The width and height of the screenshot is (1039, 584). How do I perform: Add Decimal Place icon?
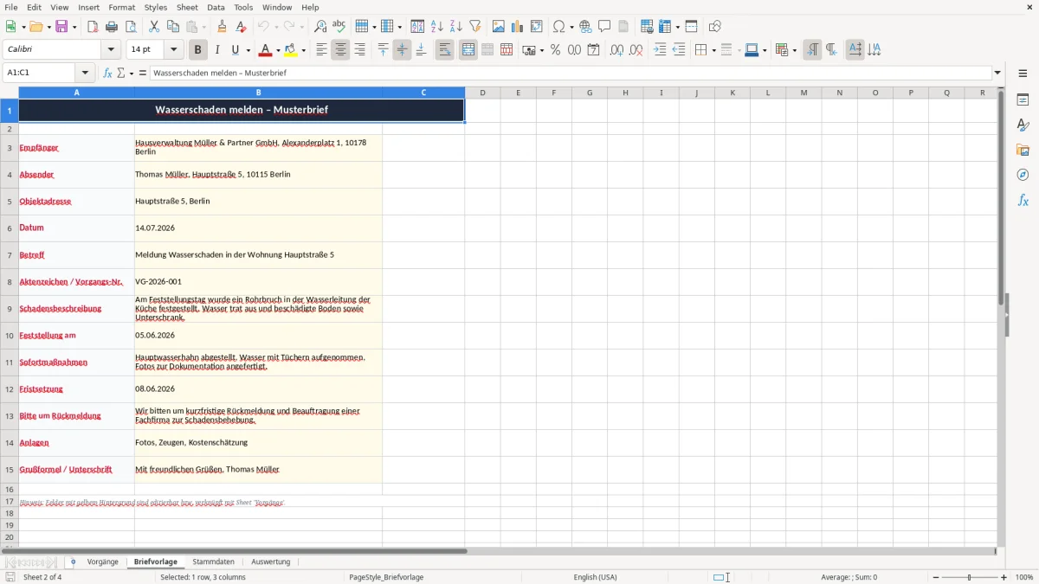[617, 50]
